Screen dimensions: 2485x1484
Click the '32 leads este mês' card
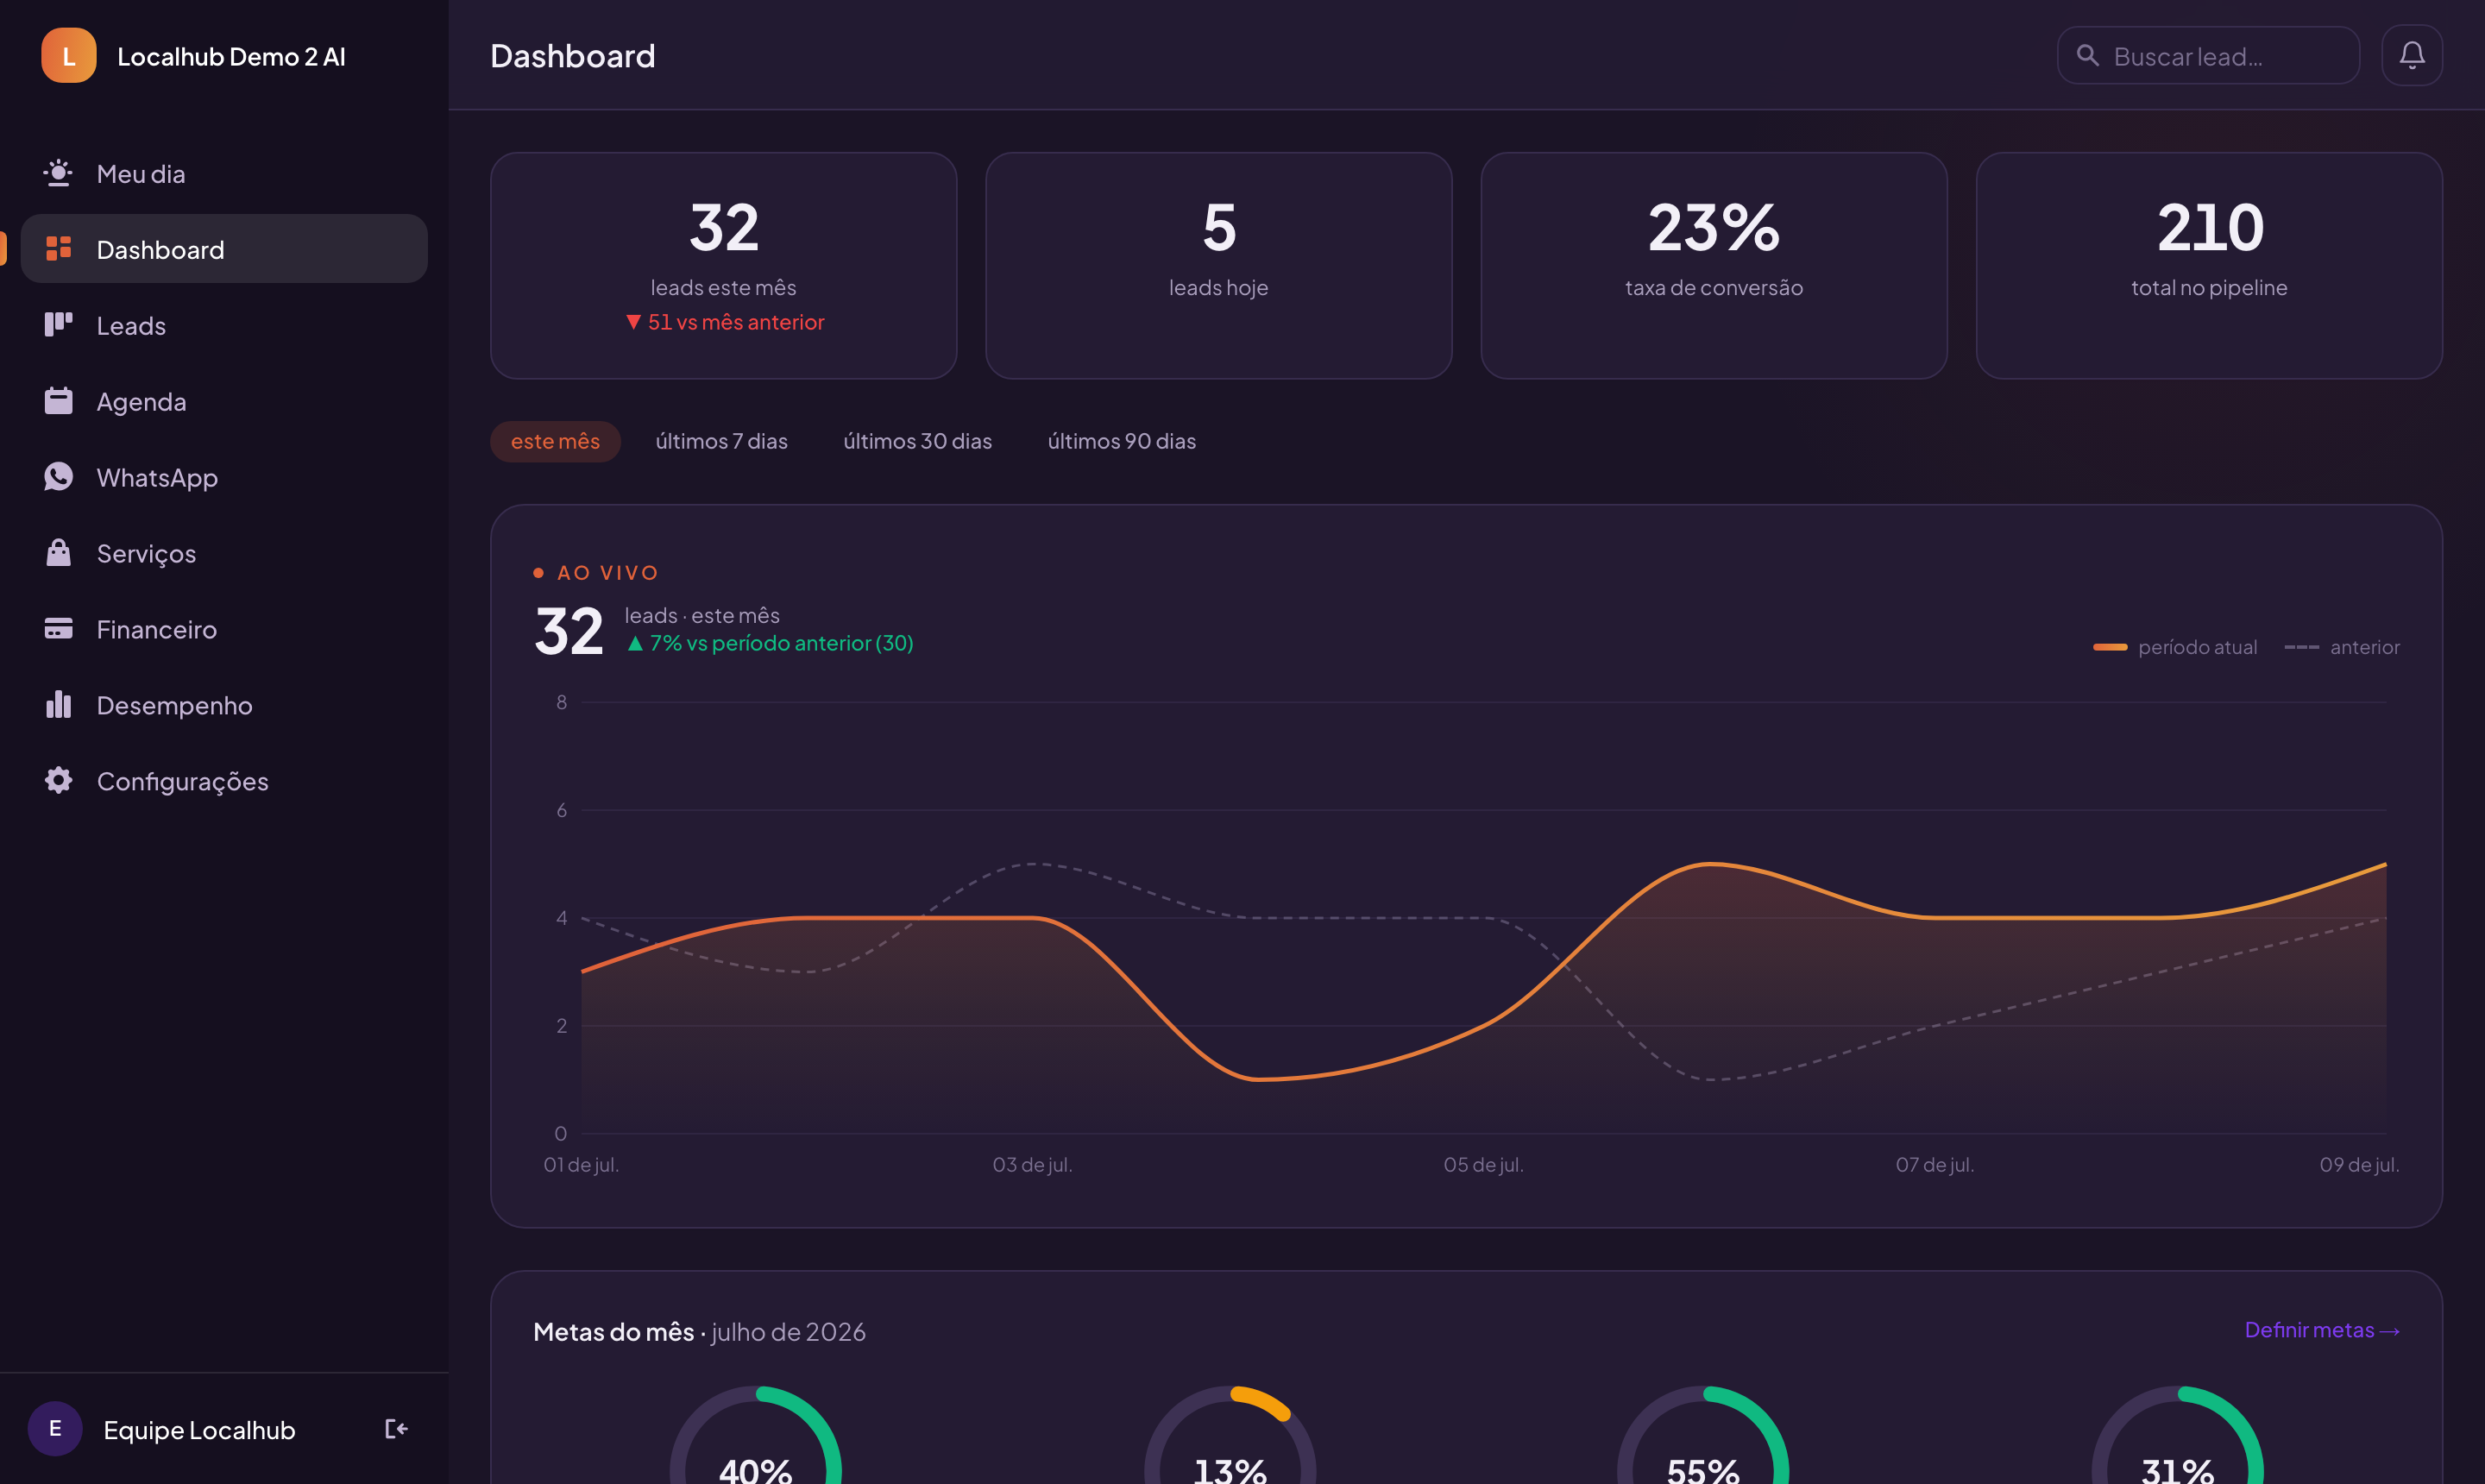(723, 265)
